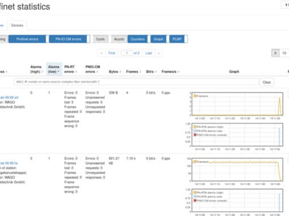The image size is (289, 216).
Task: Sort by Bytes column sort icon
Action: (x=120, y=72)
